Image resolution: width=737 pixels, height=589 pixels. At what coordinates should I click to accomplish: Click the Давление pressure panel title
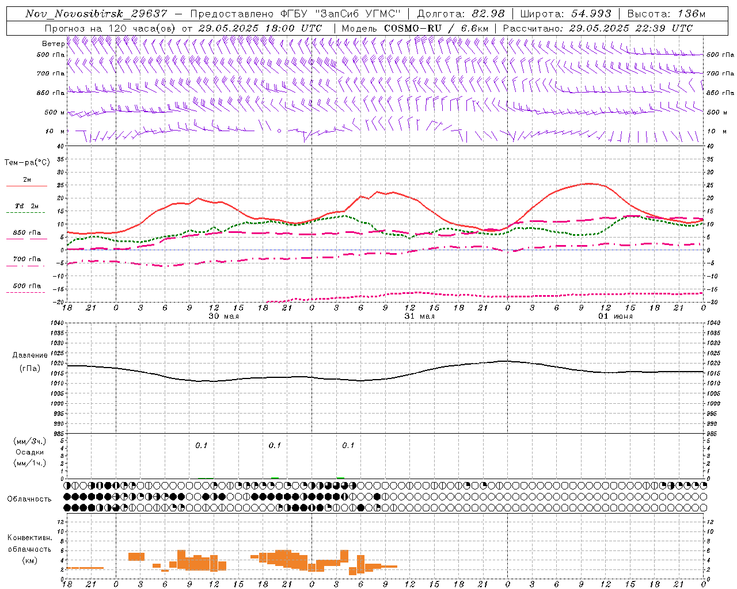click(30, 355)
